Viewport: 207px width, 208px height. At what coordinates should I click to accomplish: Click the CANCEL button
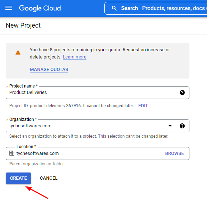(48, 178)
